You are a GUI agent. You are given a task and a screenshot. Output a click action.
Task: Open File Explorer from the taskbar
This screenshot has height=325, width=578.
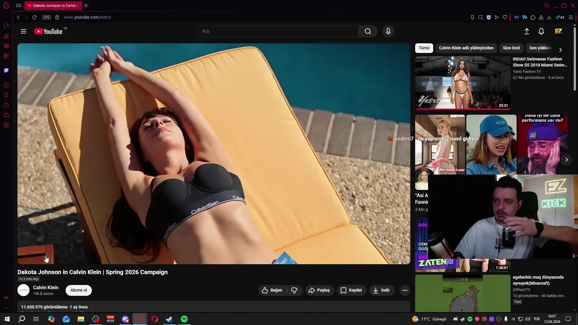point(81,319)
